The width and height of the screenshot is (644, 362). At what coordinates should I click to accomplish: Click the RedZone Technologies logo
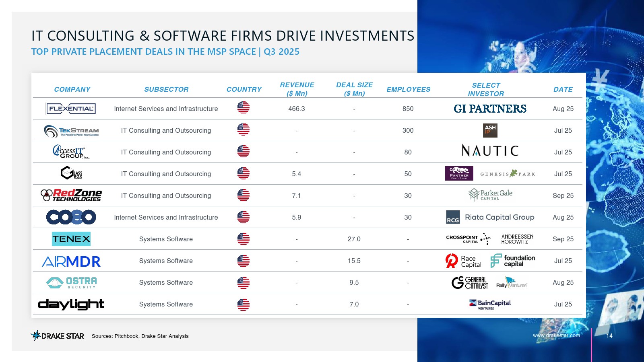click(x=71, y=195)
